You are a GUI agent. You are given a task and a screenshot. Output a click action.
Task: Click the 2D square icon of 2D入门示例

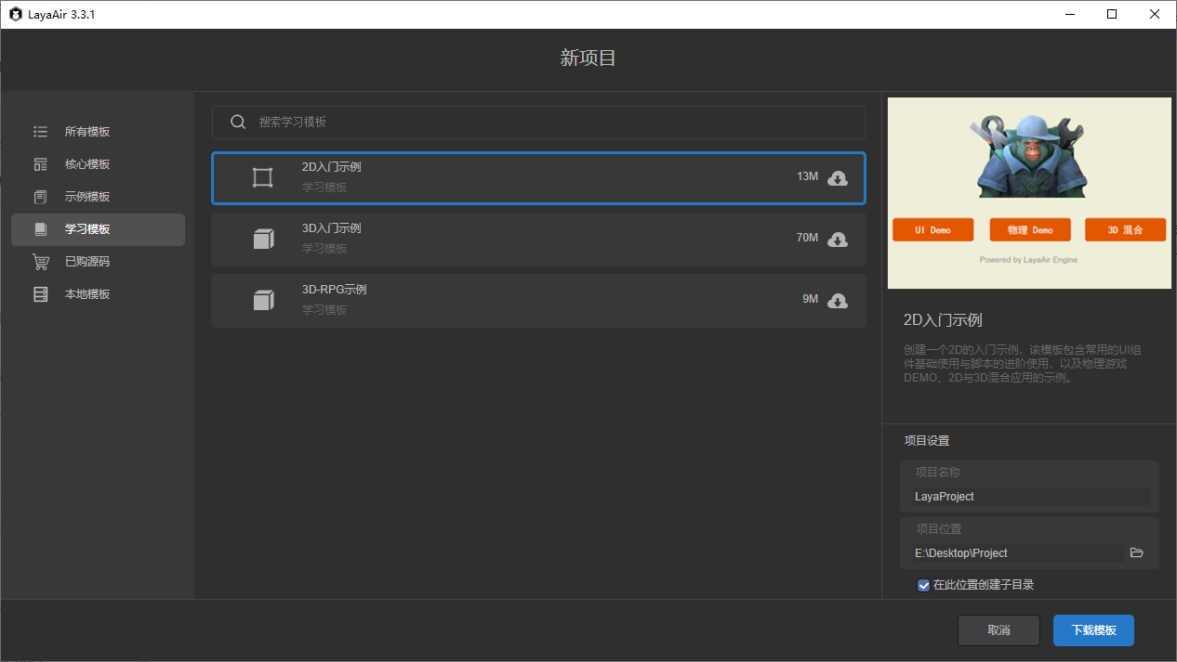[263, 178]
